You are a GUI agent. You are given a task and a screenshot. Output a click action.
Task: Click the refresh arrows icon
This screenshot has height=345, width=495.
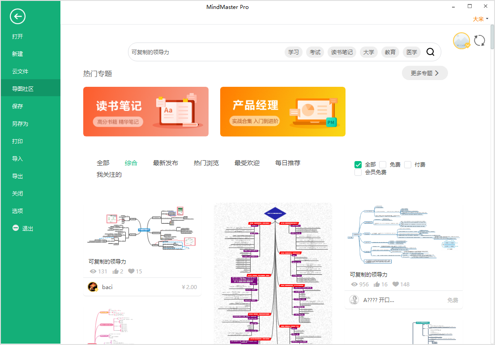pos(479,40)
